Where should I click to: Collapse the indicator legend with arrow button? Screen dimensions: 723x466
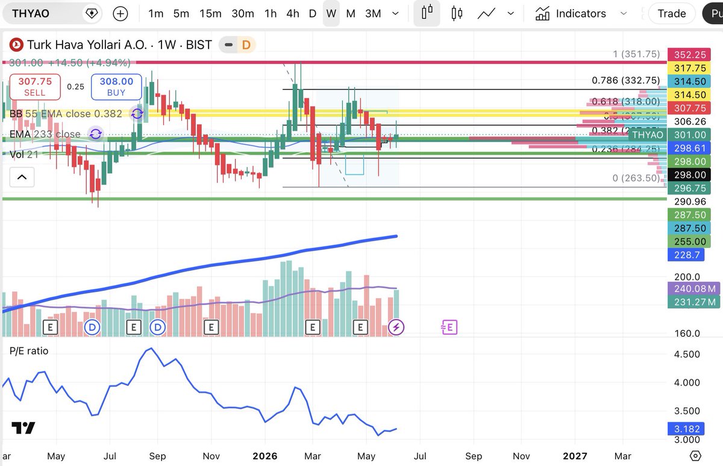[22, 177]
